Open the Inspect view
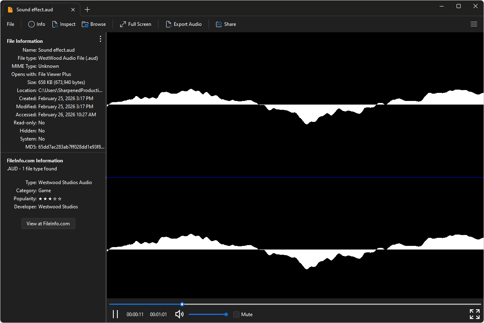The height and width of the screenshot is (323, 484). coord(64,24)
